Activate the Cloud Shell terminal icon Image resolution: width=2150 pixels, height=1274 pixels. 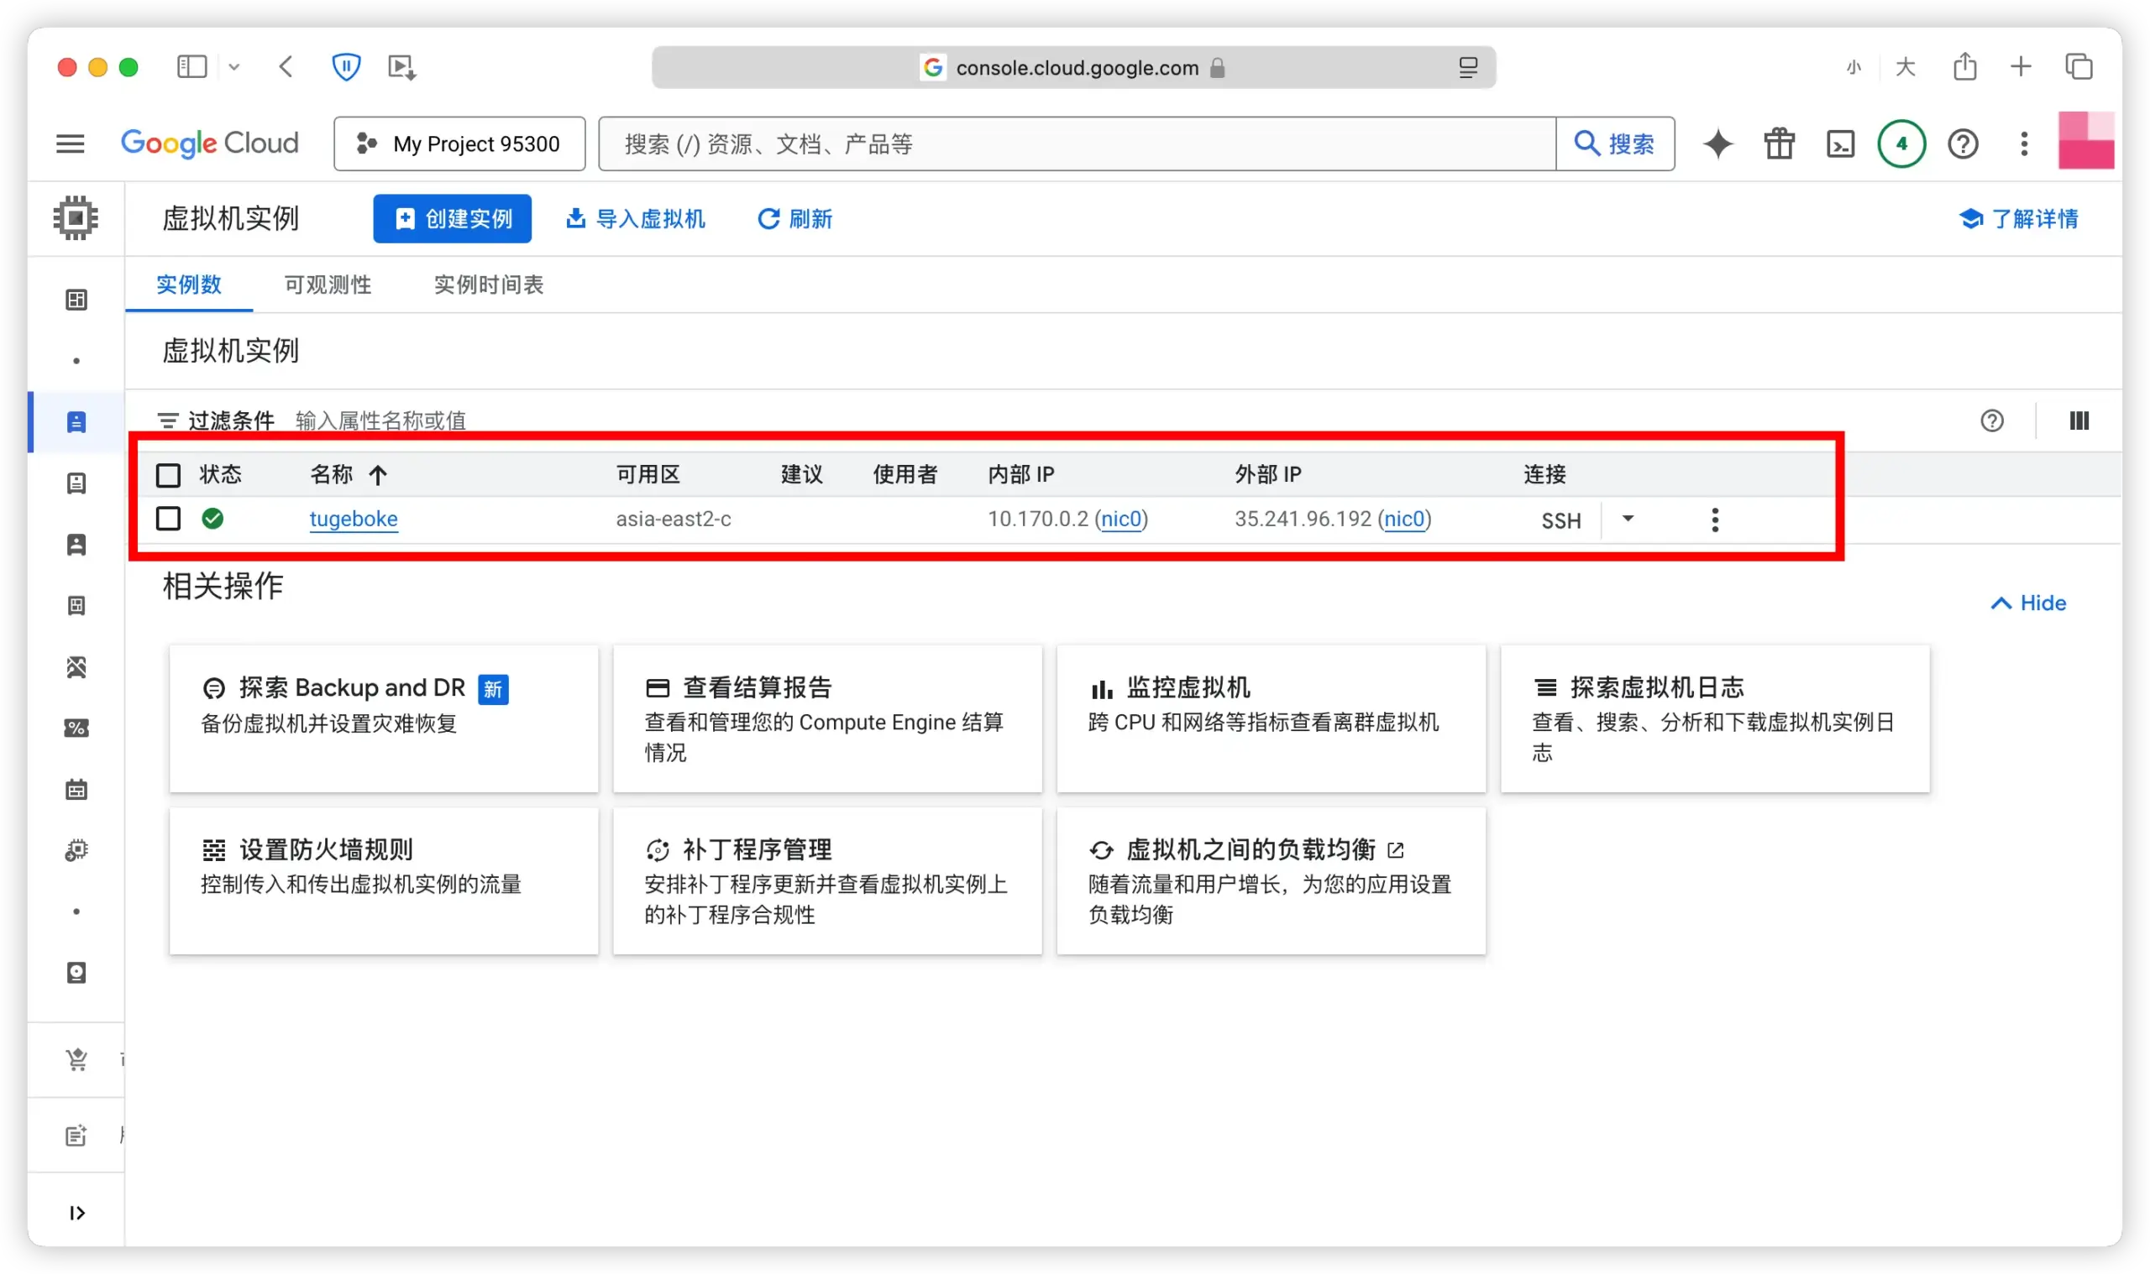click(x=1840, y=144)
